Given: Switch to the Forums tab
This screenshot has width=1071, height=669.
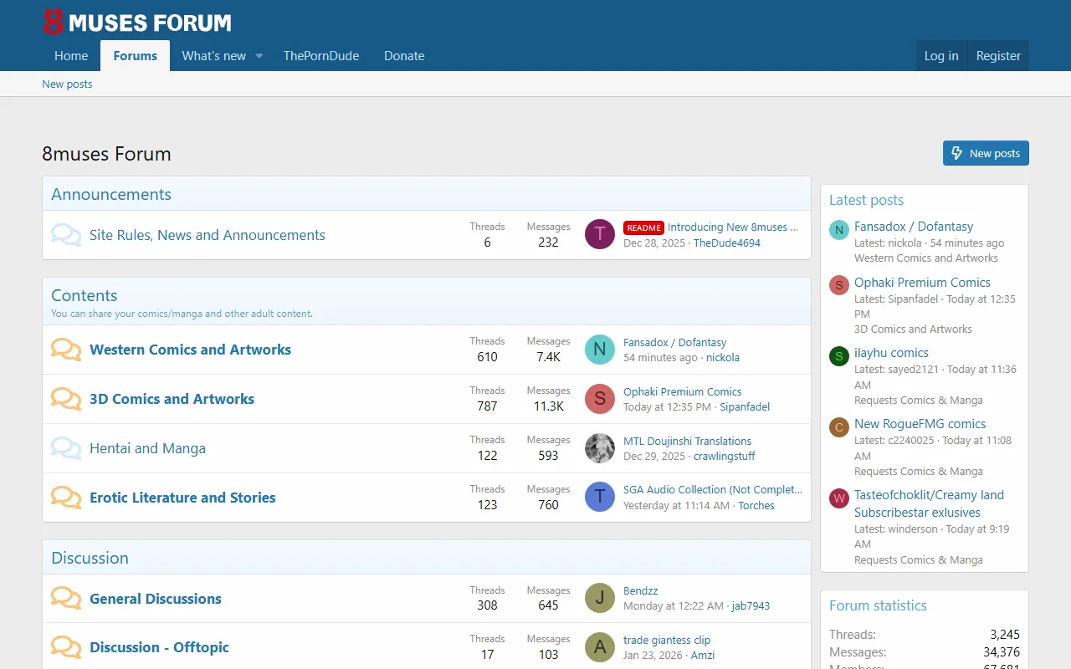Looking at the screenshot, I should [135, 55].
